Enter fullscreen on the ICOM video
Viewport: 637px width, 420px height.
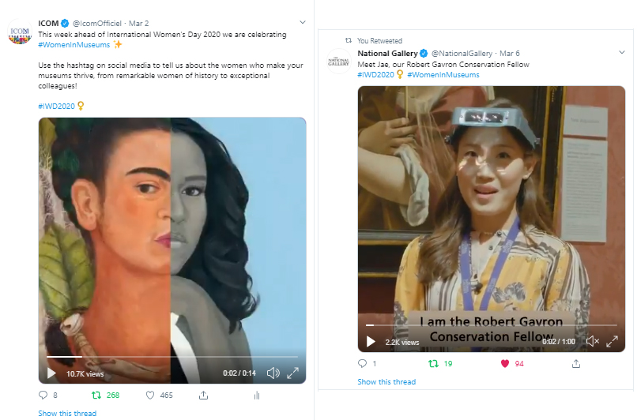pyautogui.click(x=292, y=373)
